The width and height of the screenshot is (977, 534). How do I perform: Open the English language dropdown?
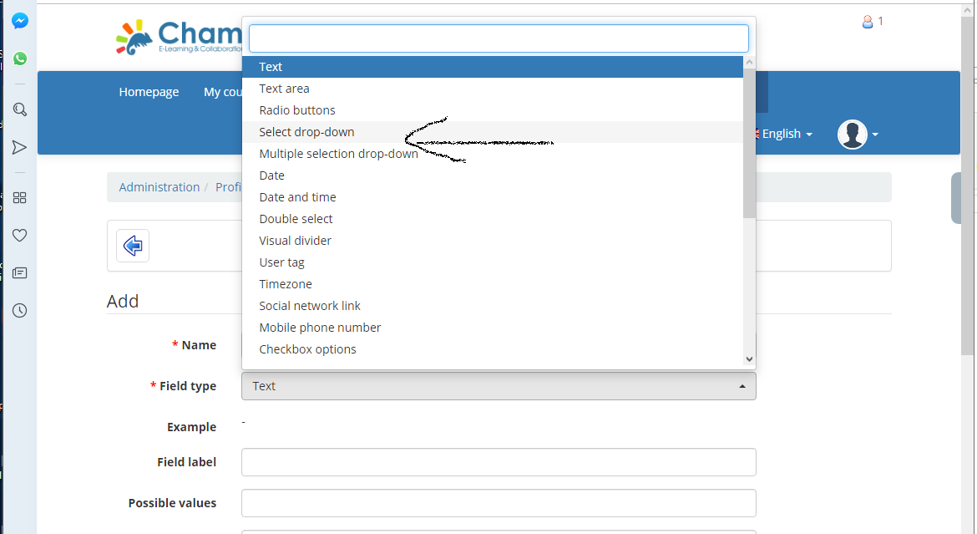782,134
